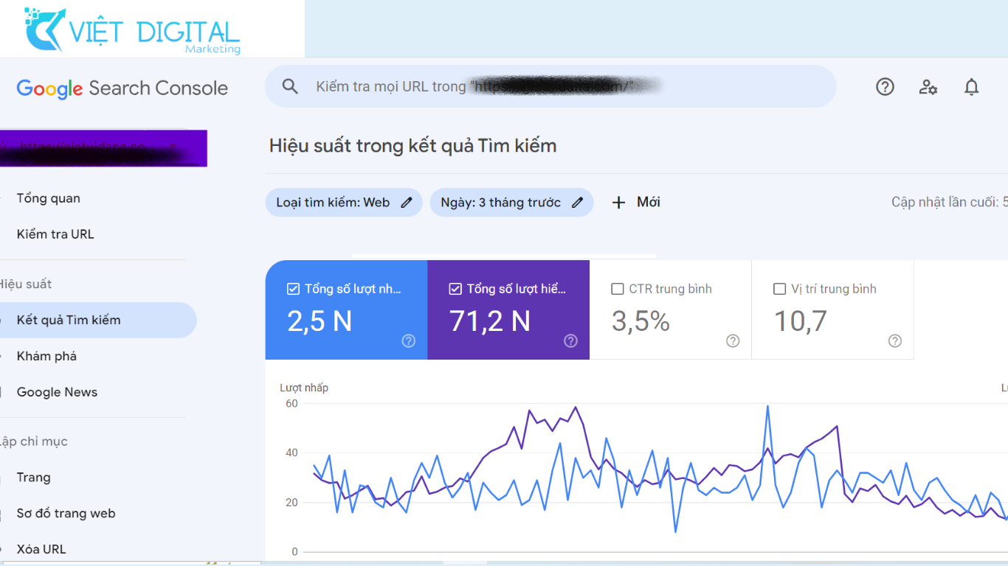Edit the search type Web filter pencil
Viewport: 1008px width, 566px height.
coord(407,203)
